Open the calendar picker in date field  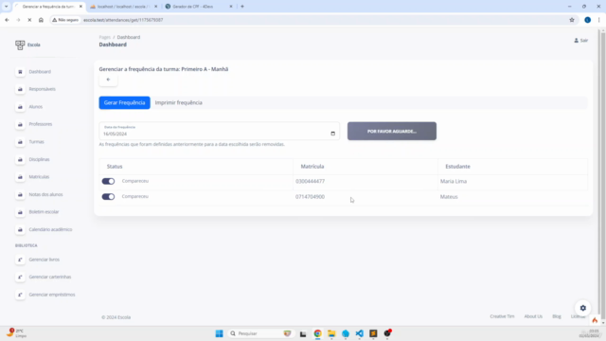coord(332,134)
